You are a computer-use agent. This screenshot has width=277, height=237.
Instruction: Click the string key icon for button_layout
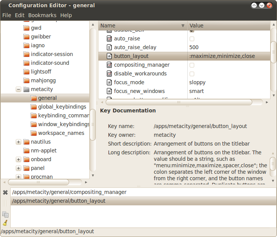point(110,56)
